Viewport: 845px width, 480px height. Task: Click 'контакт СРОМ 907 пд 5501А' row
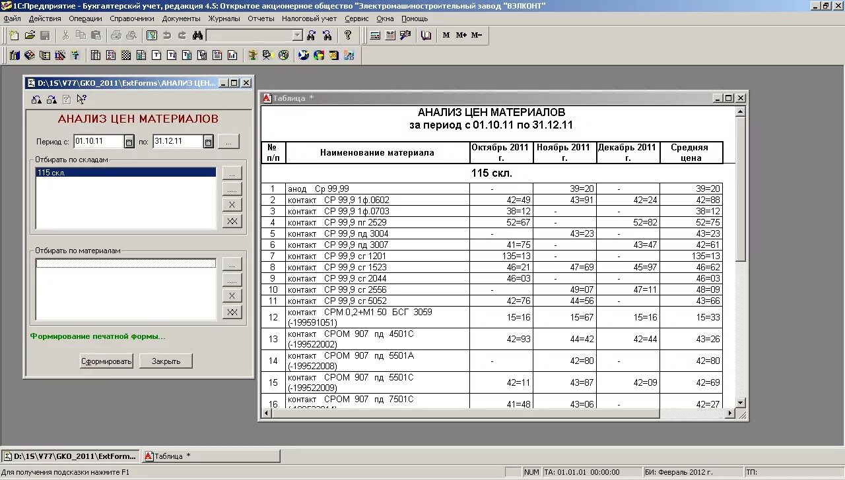pyautogui.click(x=378, y=361)
